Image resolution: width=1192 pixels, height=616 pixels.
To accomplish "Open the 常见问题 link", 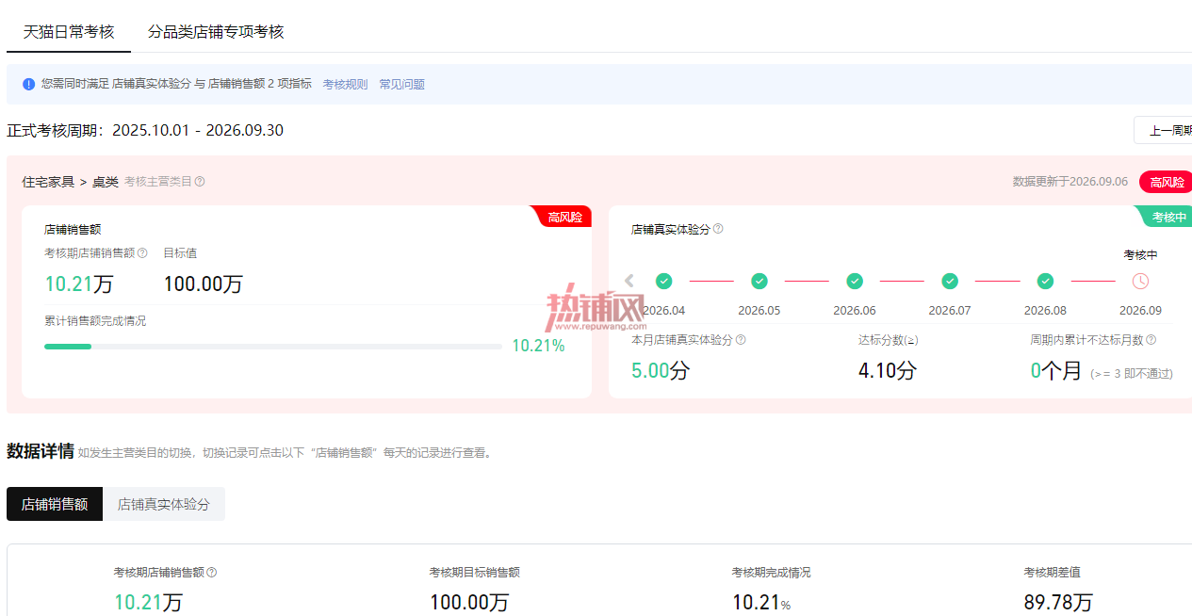I will (402, 84).
